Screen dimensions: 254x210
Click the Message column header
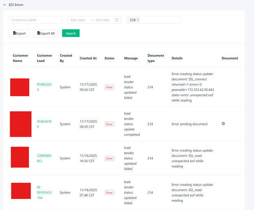[131, 58]
